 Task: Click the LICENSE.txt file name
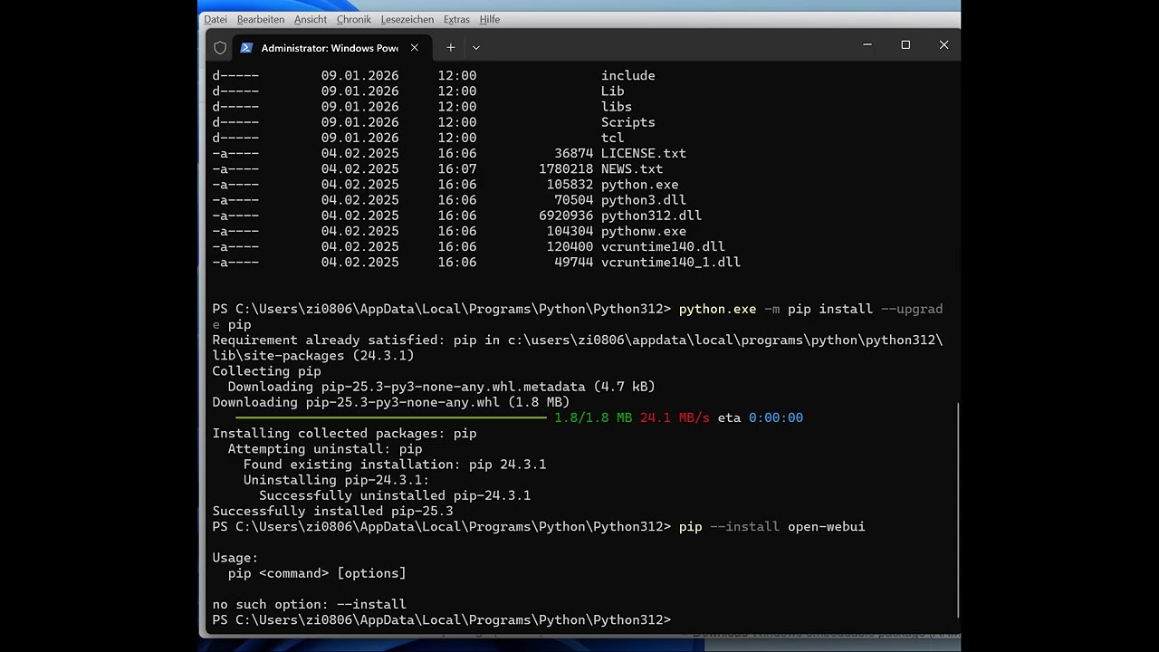click(x=644, y=153)
